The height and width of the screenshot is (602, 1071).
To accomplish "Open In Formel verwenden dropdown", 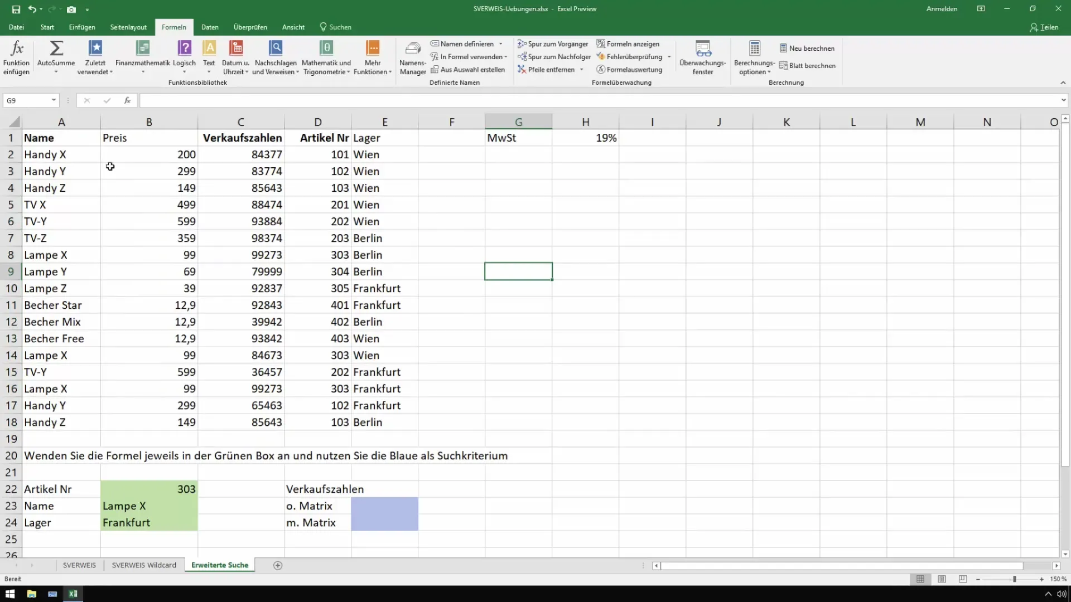I will pyautogui.click(x=506, y=56).
